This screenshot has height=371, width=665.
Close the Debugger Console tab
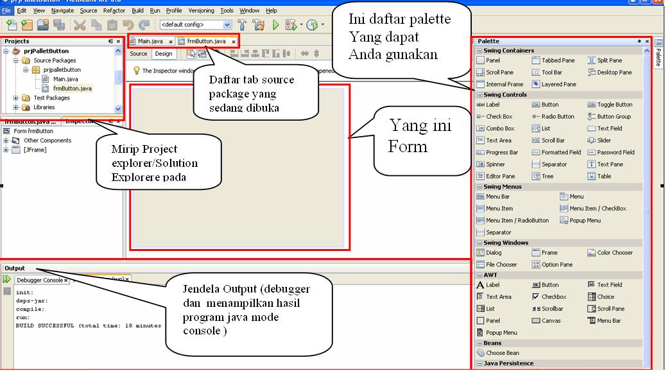[x=65, y=280]
